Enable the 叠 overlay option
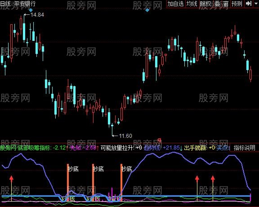This screenshot has height=207, width=259. pos(217,4)
